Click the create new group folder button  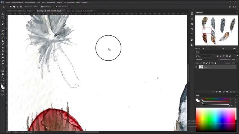[x=227, y=92]
